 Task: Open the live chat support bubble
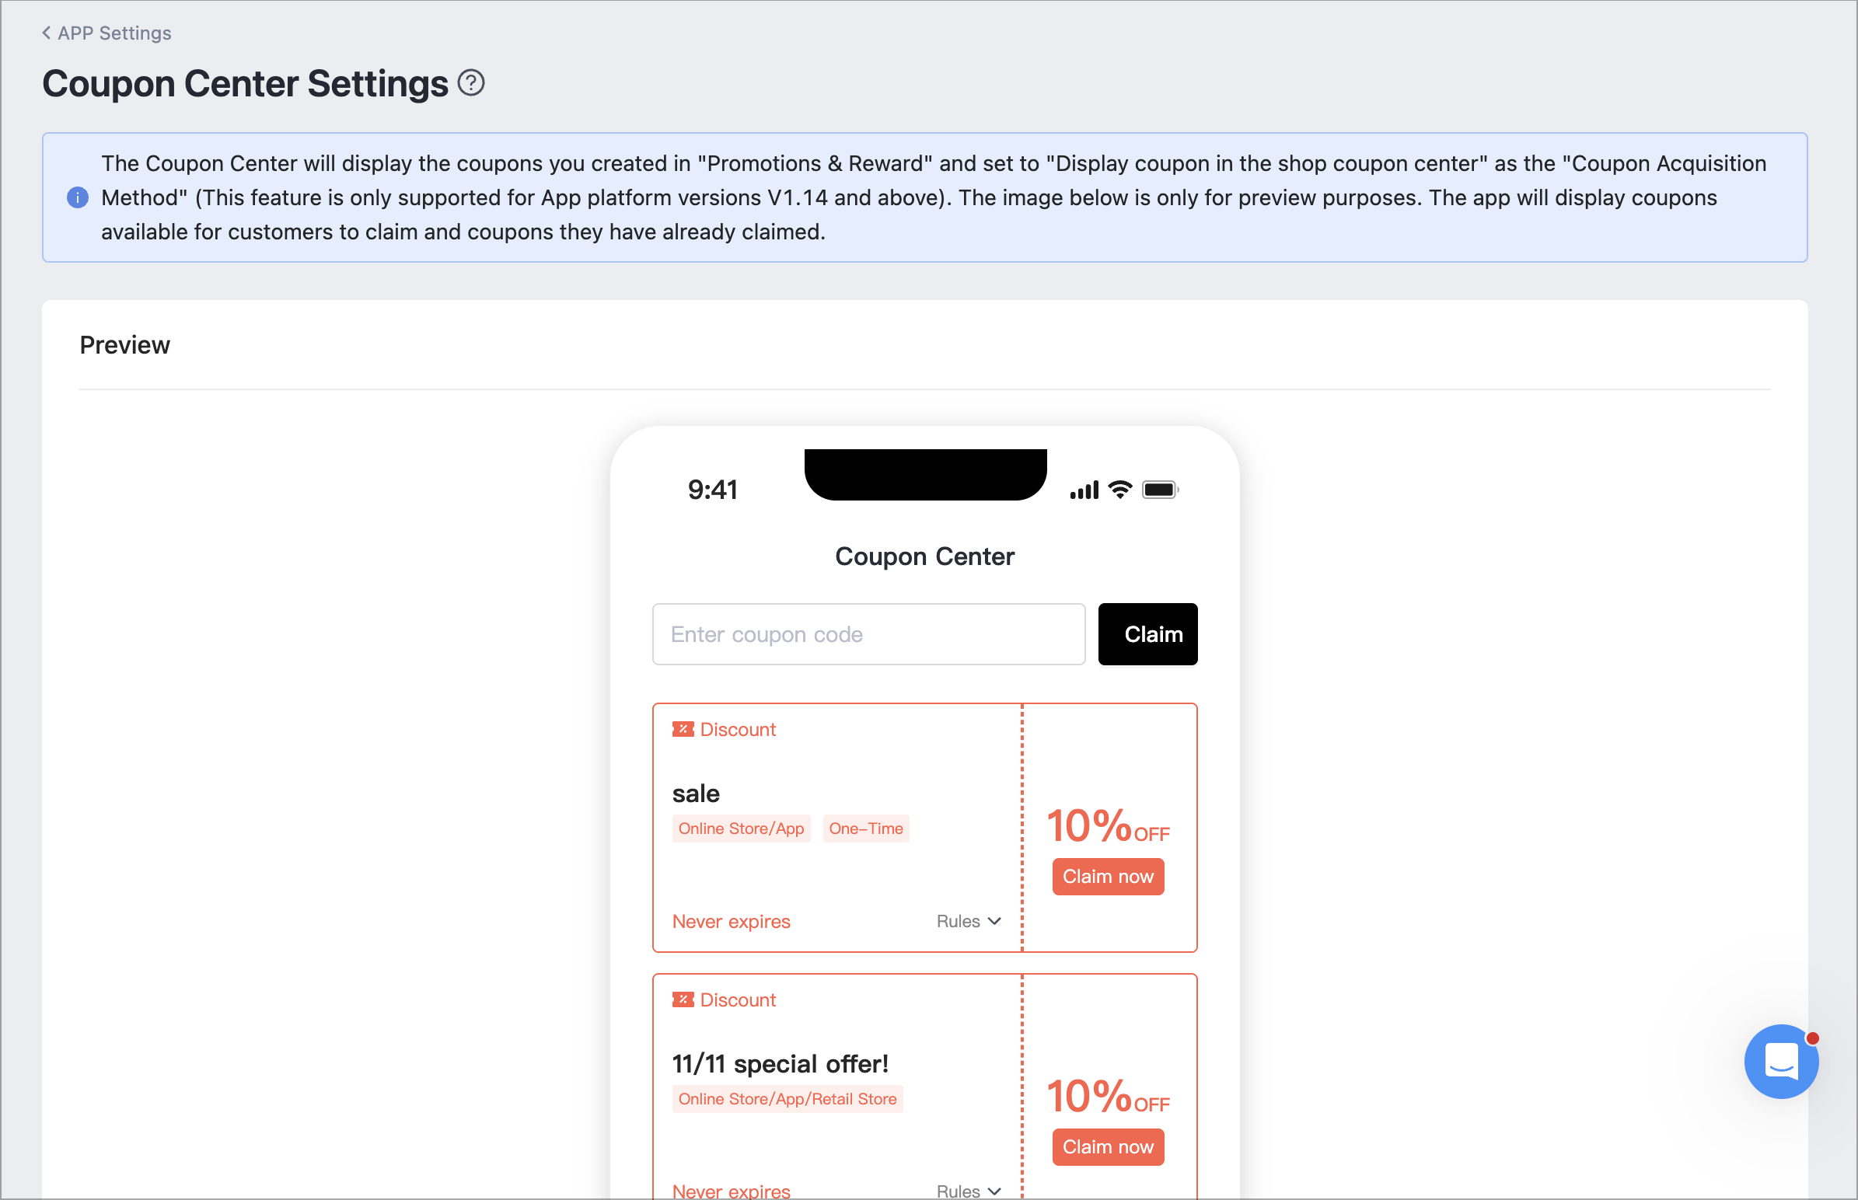point(1781,1062)
